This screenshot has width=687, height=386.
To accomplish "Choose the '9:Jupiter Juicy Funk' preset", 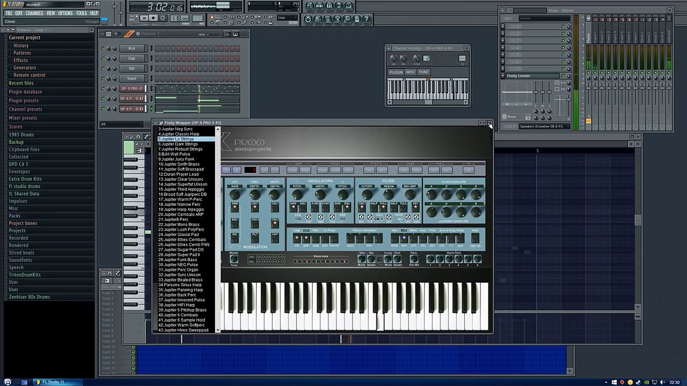I will pyautogui.click(x=177, y=159).
